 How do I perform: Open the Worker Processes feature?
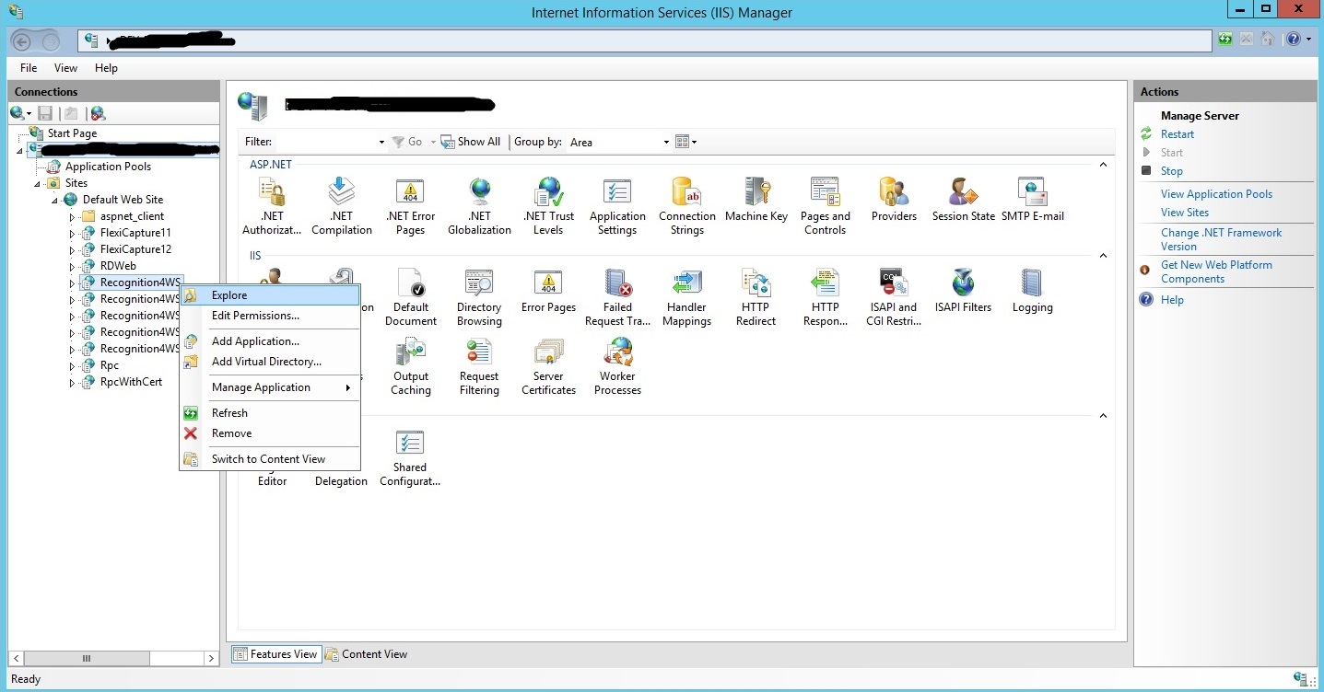[617, 367]
